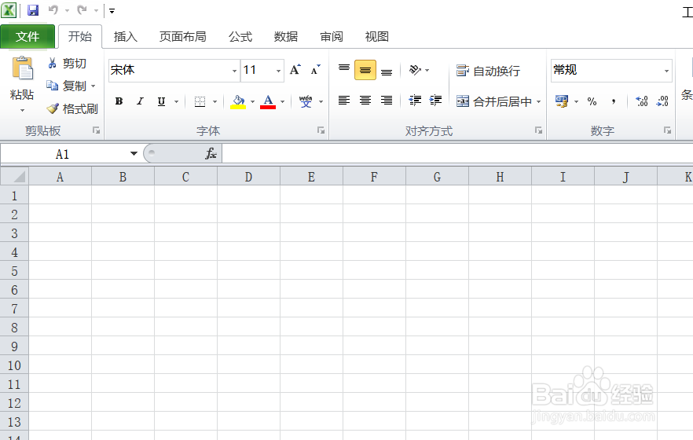Toggle 自动换行 wrap text
The width and height of the screenshot is (693, 440).
point(488,71)
